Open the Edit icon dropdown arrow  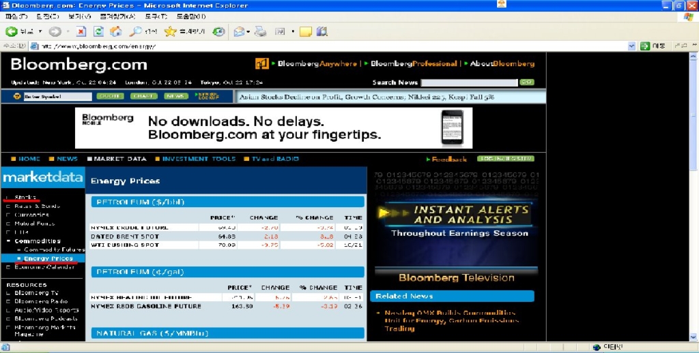click(x=293, y=31)
